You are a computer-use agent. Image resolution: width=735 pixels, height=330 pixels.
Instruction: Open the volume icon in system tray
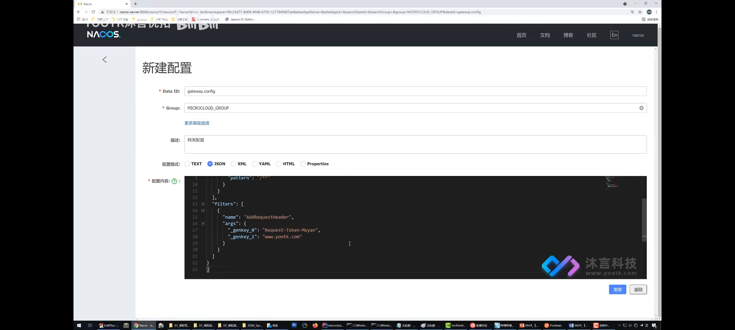point(630,325)
